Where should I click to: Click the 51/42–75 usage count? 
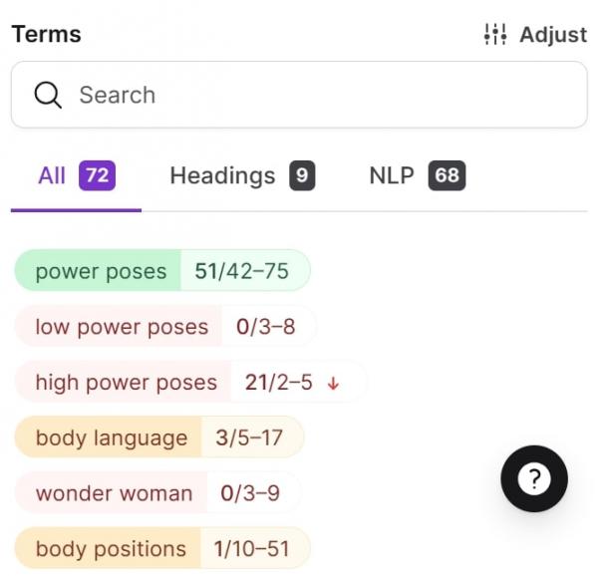241,271
